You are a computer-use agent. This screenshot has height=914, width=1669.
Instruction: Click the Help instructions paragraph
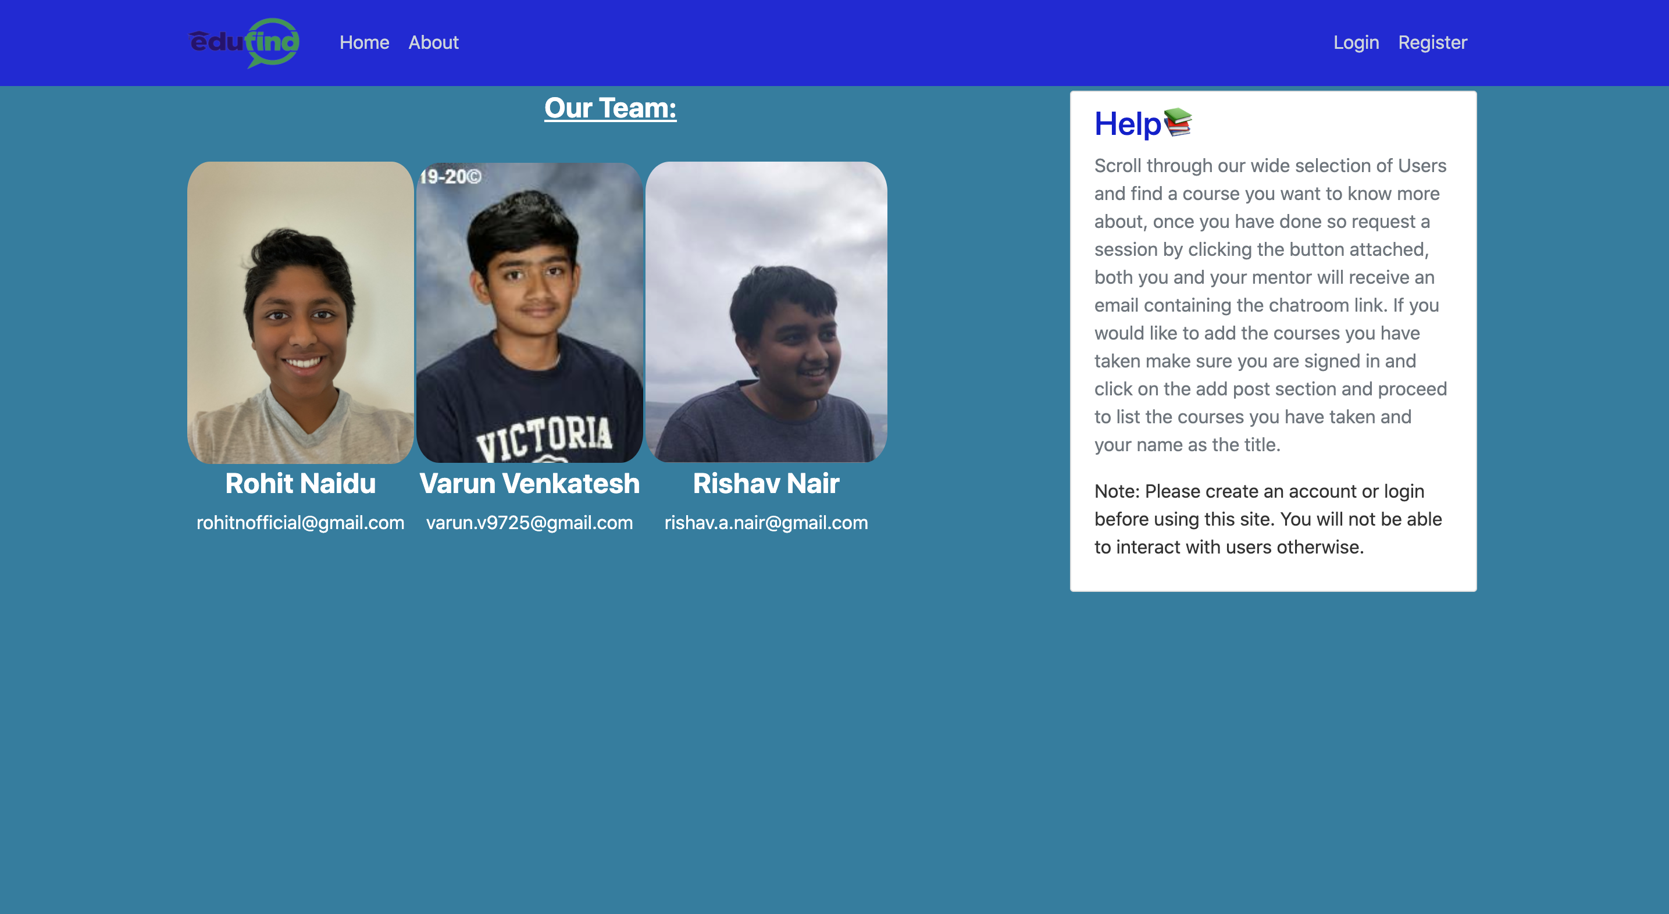point(1270,305)
